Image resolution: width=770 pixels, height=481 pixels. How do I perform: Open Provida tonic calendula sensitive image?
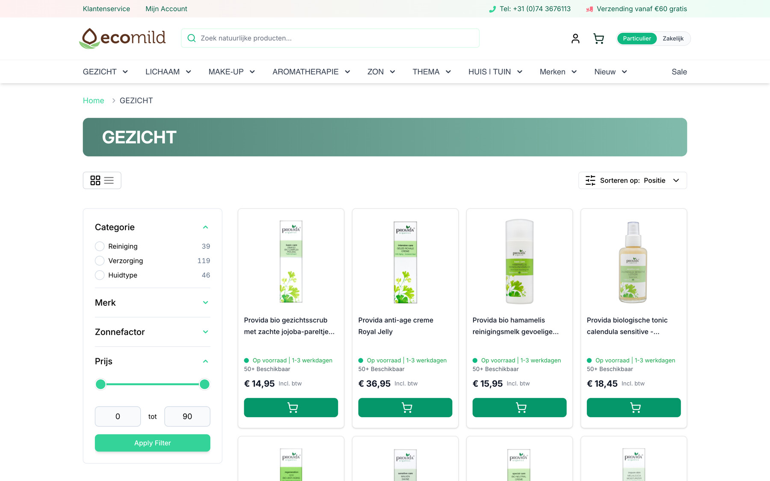click(634, 261)
